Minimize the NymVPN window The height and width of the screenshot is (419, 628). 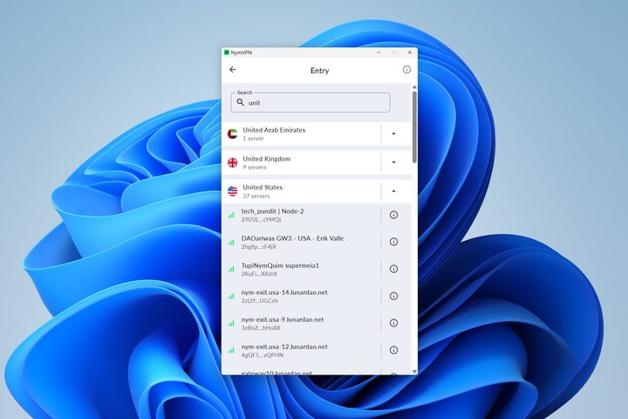click(379, 52)
